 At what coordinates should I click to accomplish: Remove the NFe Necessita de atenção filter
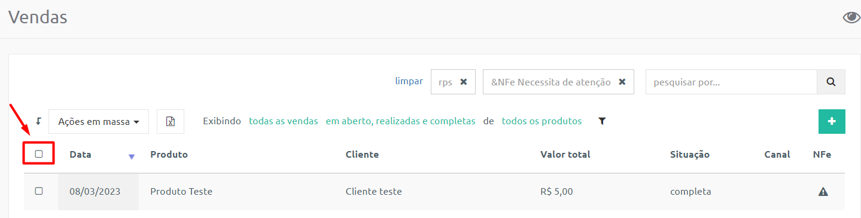tap(622, 82)
